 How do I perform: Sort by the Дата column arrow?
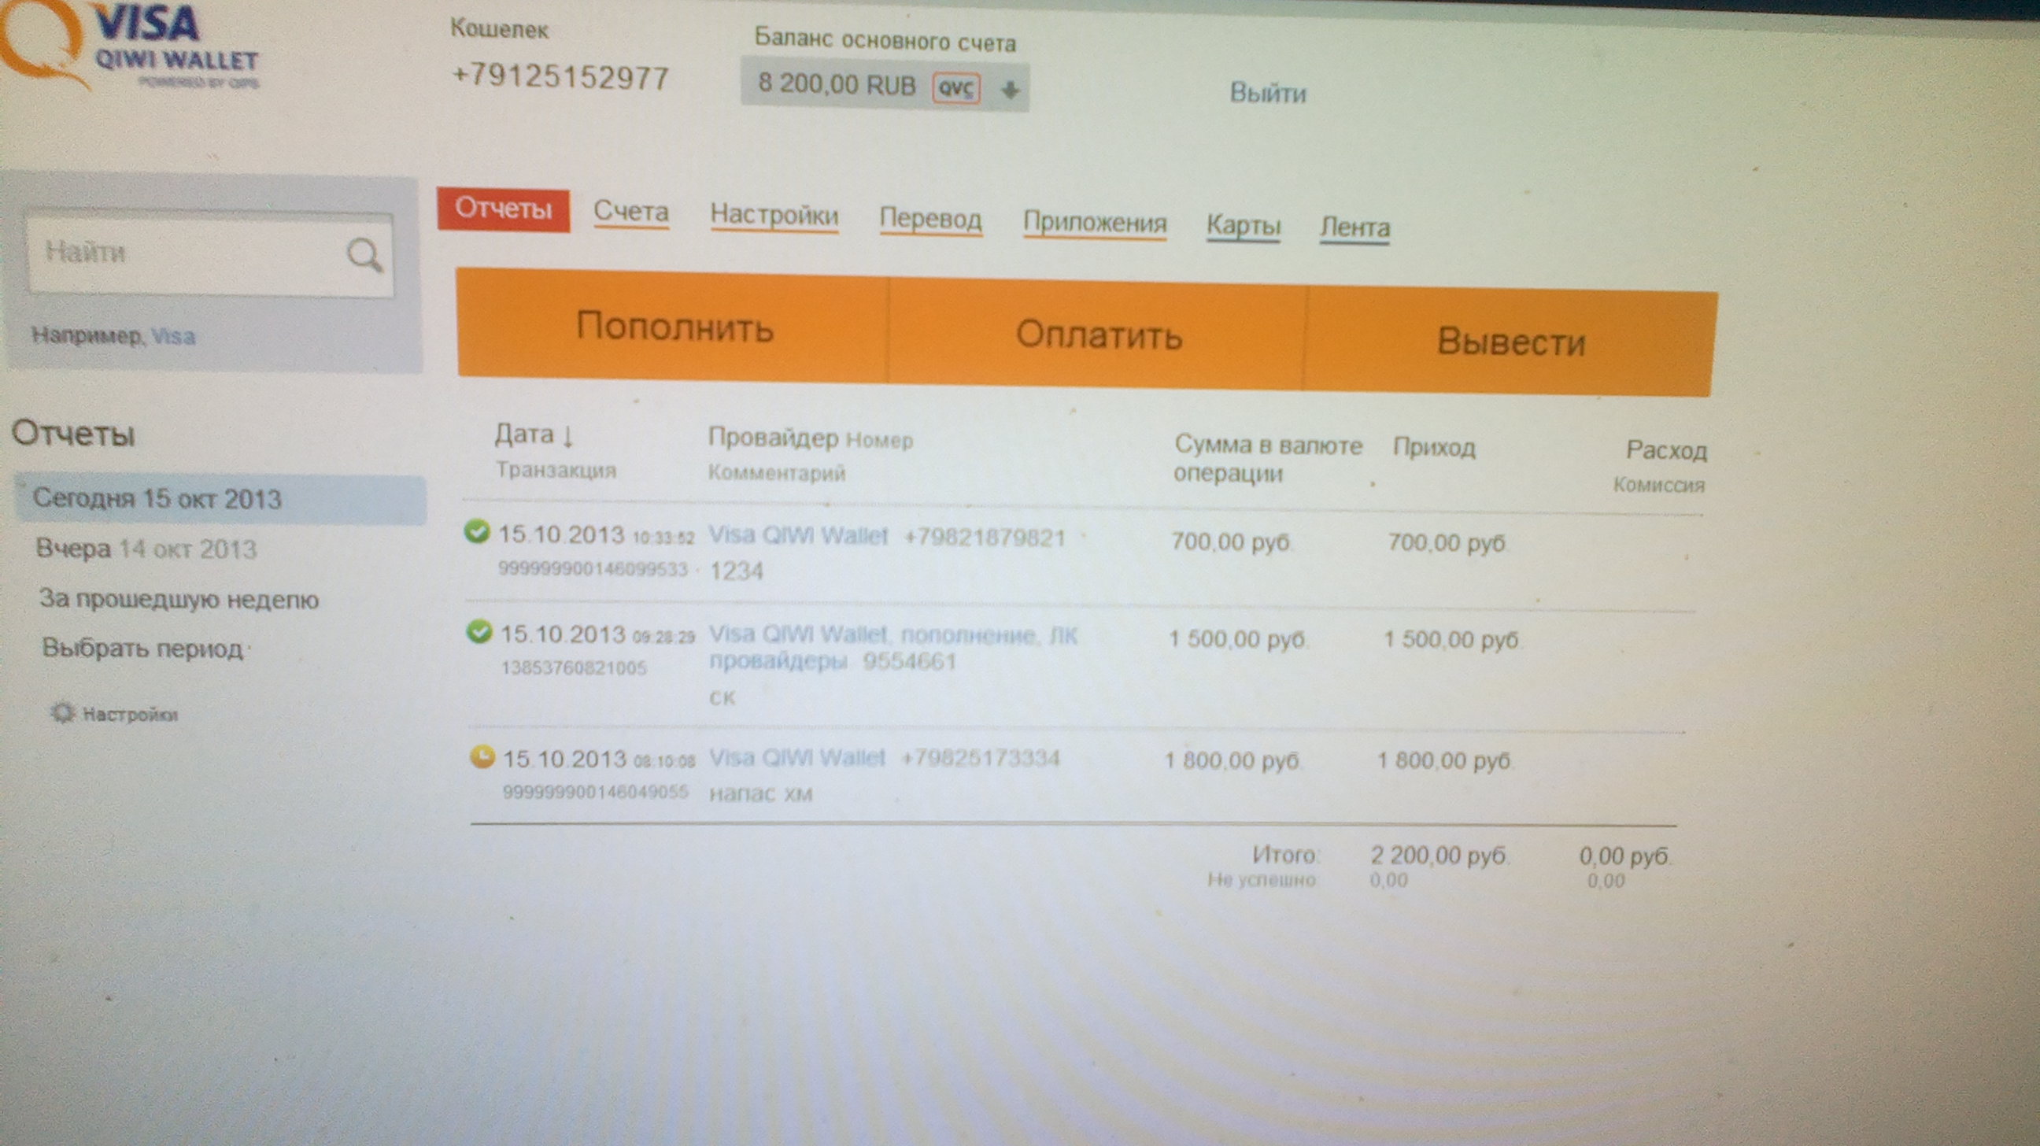pyautogui.click(x=567, y=434)
